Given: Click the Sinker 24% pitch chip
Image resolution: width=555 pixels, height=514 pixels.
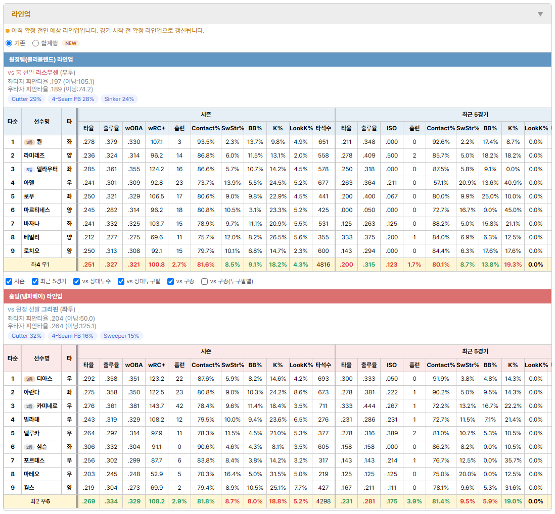Looking at the screenshot, I should point(119,99).
